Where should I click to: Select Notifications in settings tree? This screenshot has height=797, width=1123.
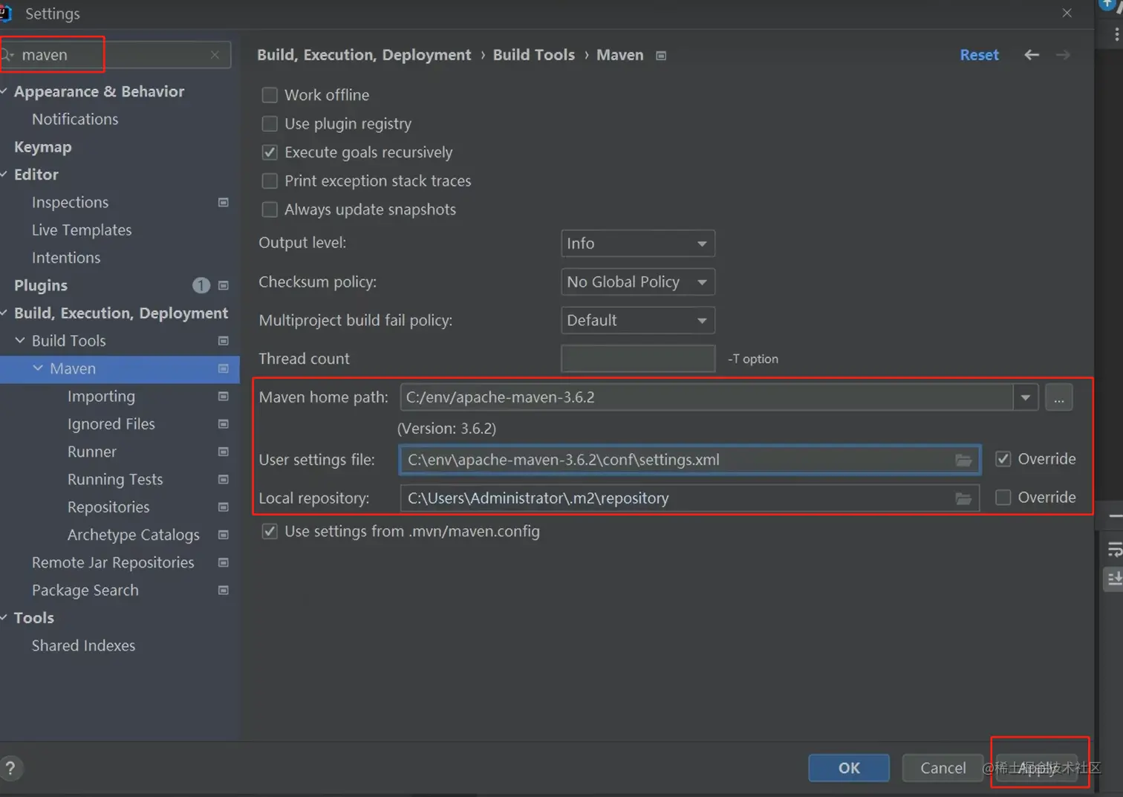pyautogui.click(x=75, y=120)
